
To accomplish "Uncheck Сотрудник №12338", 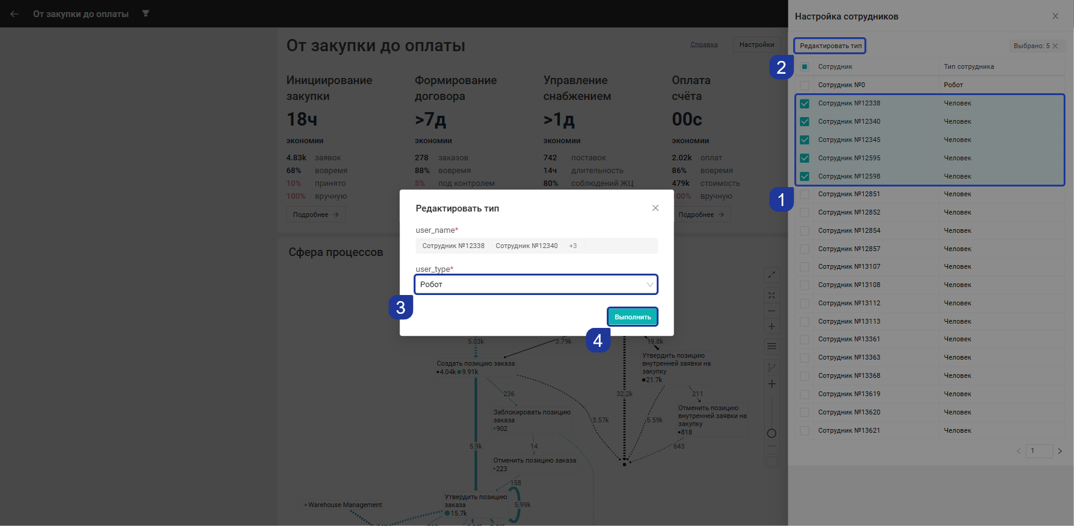I will (x=805, y=104).
